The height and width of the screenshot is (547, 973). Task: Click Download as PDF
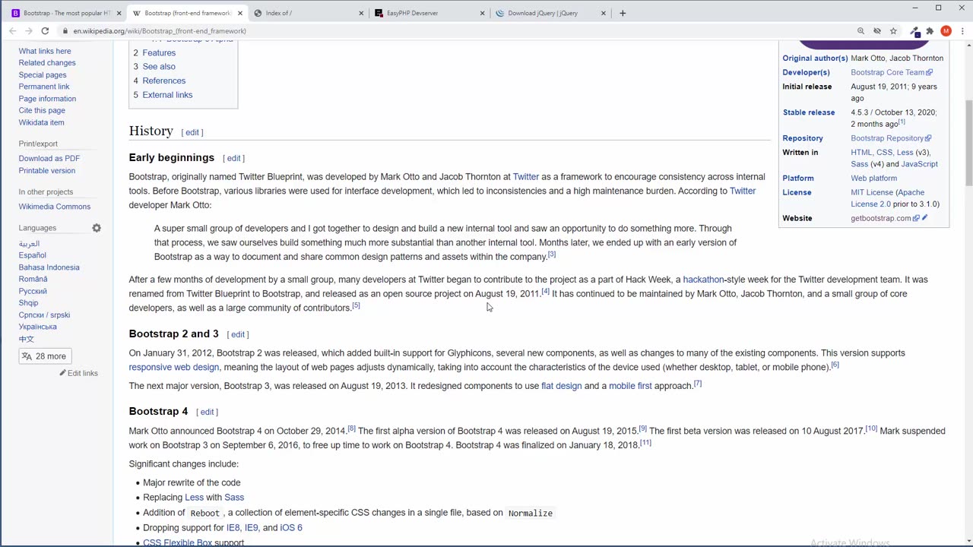pyautogui.click(x=49, y=158)
